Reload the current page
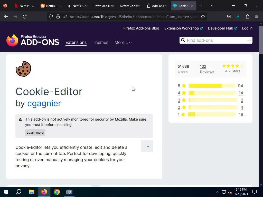The width and height of the screenshot is (263, 197). click(25, 17)
